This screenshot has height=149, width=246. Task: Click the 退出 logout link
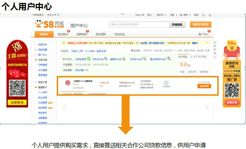(x=149, y=15)
